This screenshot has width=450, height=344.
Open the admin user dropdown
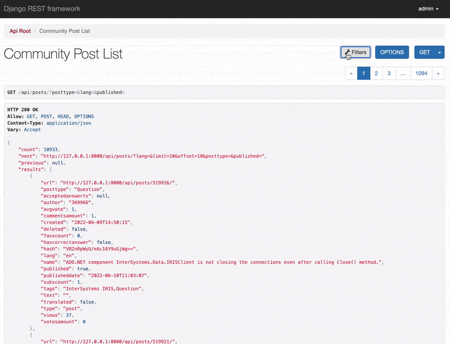(429, 9)
